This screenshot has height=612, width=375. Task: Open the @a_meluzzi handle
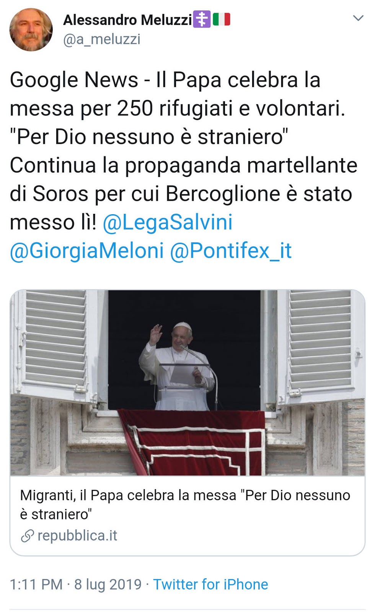point(102,39)
